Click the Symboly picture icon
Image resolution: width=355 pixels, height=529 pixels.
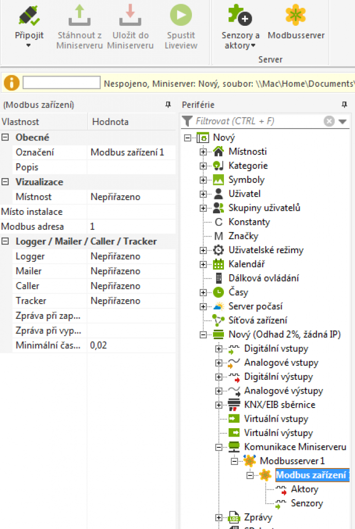[x=218, y=180]
